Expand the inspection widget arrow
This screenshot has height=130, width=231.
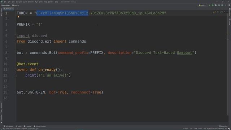tap(227, 12)
